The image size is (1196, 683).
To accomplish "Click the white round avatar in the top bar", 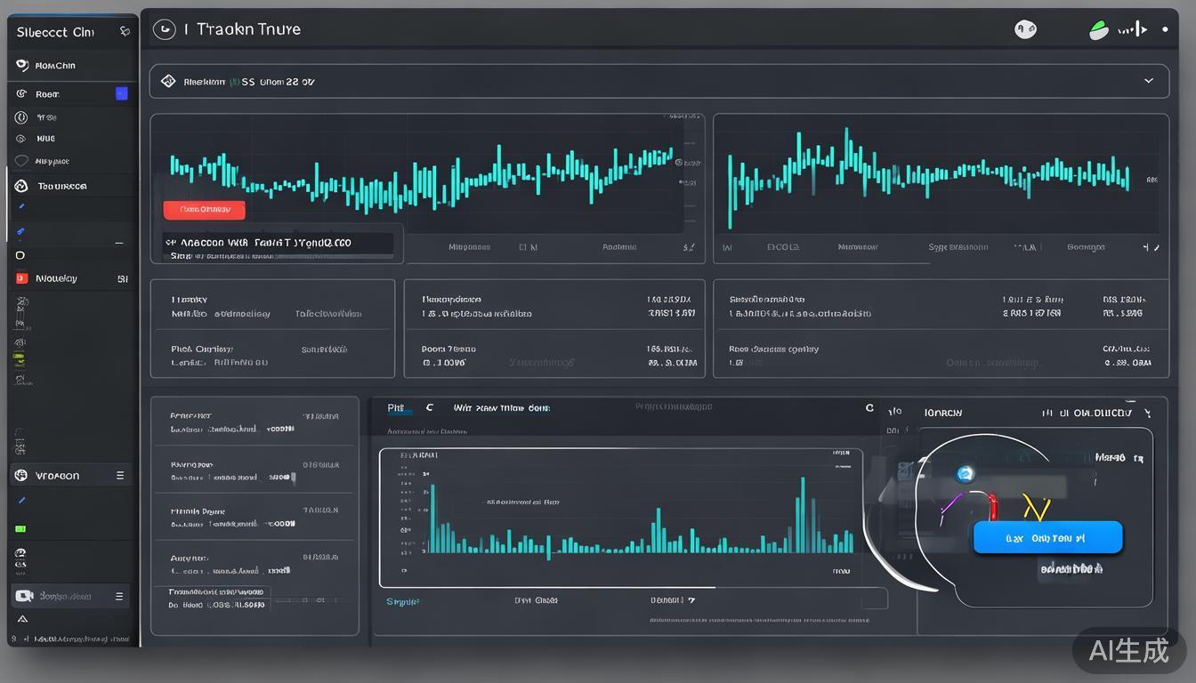I will pos(1025,29).
